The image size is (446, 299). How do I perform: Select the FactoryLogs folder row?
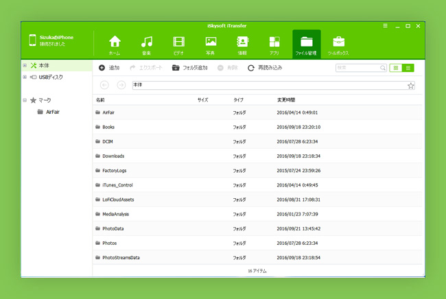tap(257, 171)
